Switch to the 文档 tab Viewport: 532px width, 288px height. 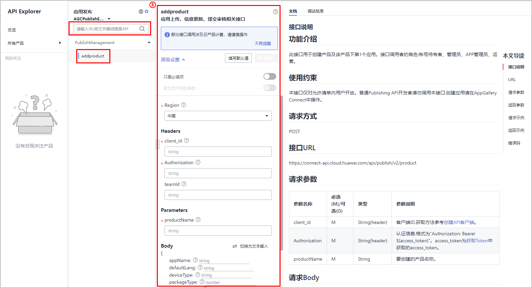pos(293,11)
